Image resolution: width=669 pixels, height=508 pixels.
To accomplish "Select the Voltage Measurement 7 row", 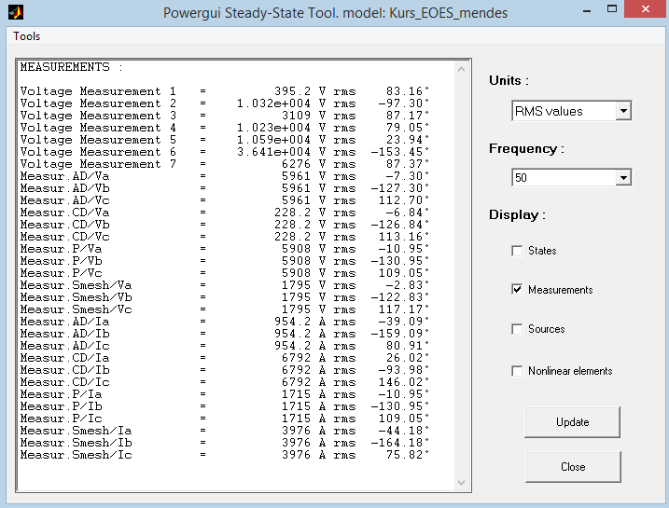I will (x=225, y=164).
